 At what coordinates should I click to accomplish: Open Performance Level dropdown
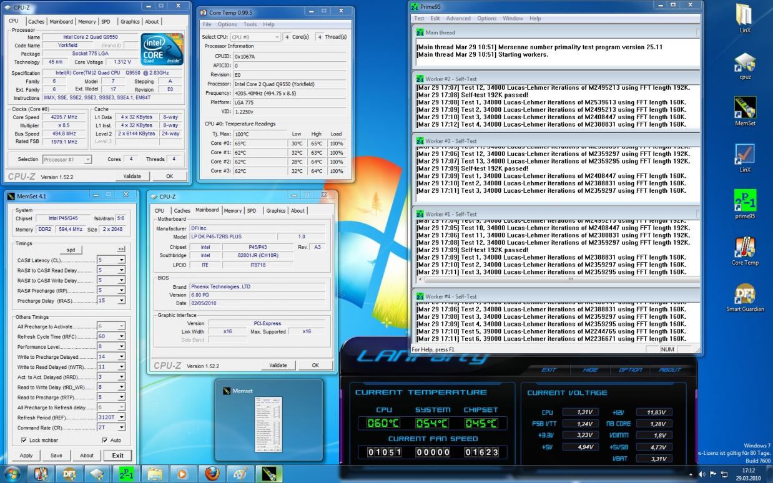(x=121, y=346)
